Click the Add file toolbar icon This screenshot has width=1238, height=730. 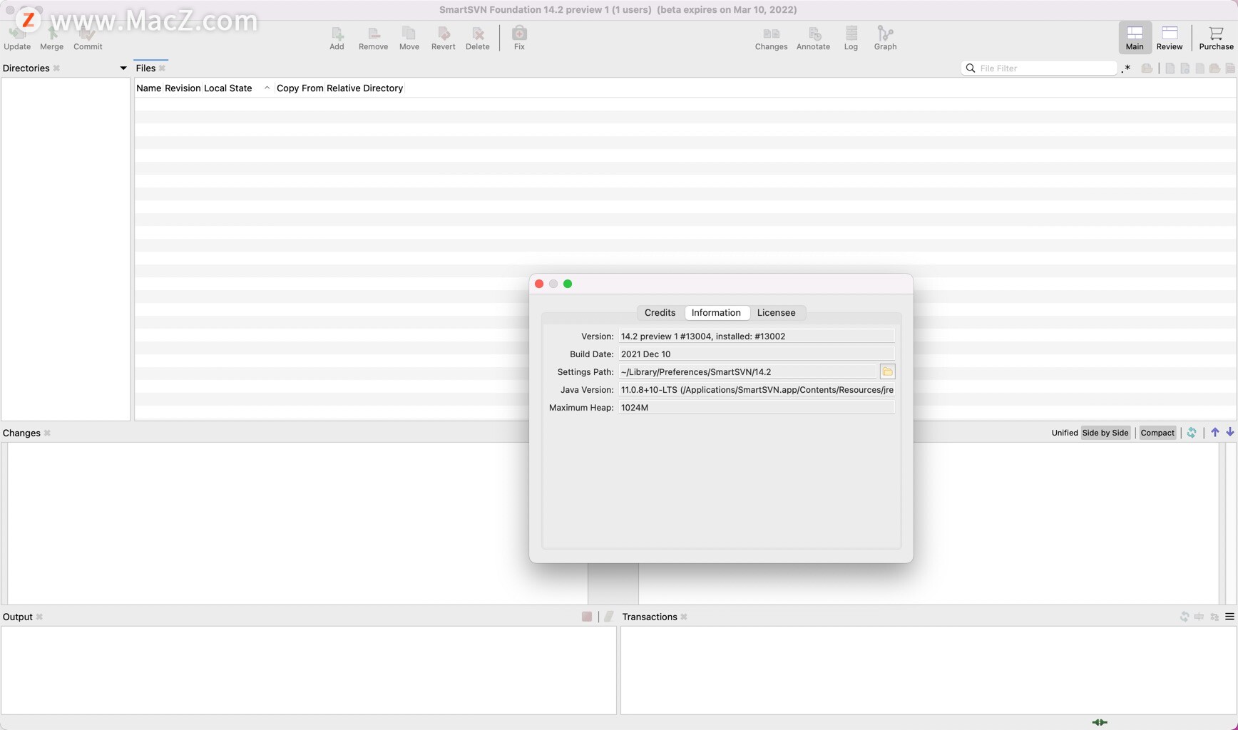[337, 38]
